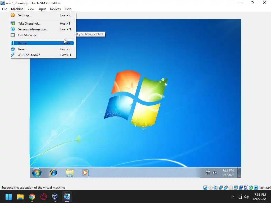Select Take Snapshot... menu entry
This screenshot has width=271, height=203.
point(42,23)
